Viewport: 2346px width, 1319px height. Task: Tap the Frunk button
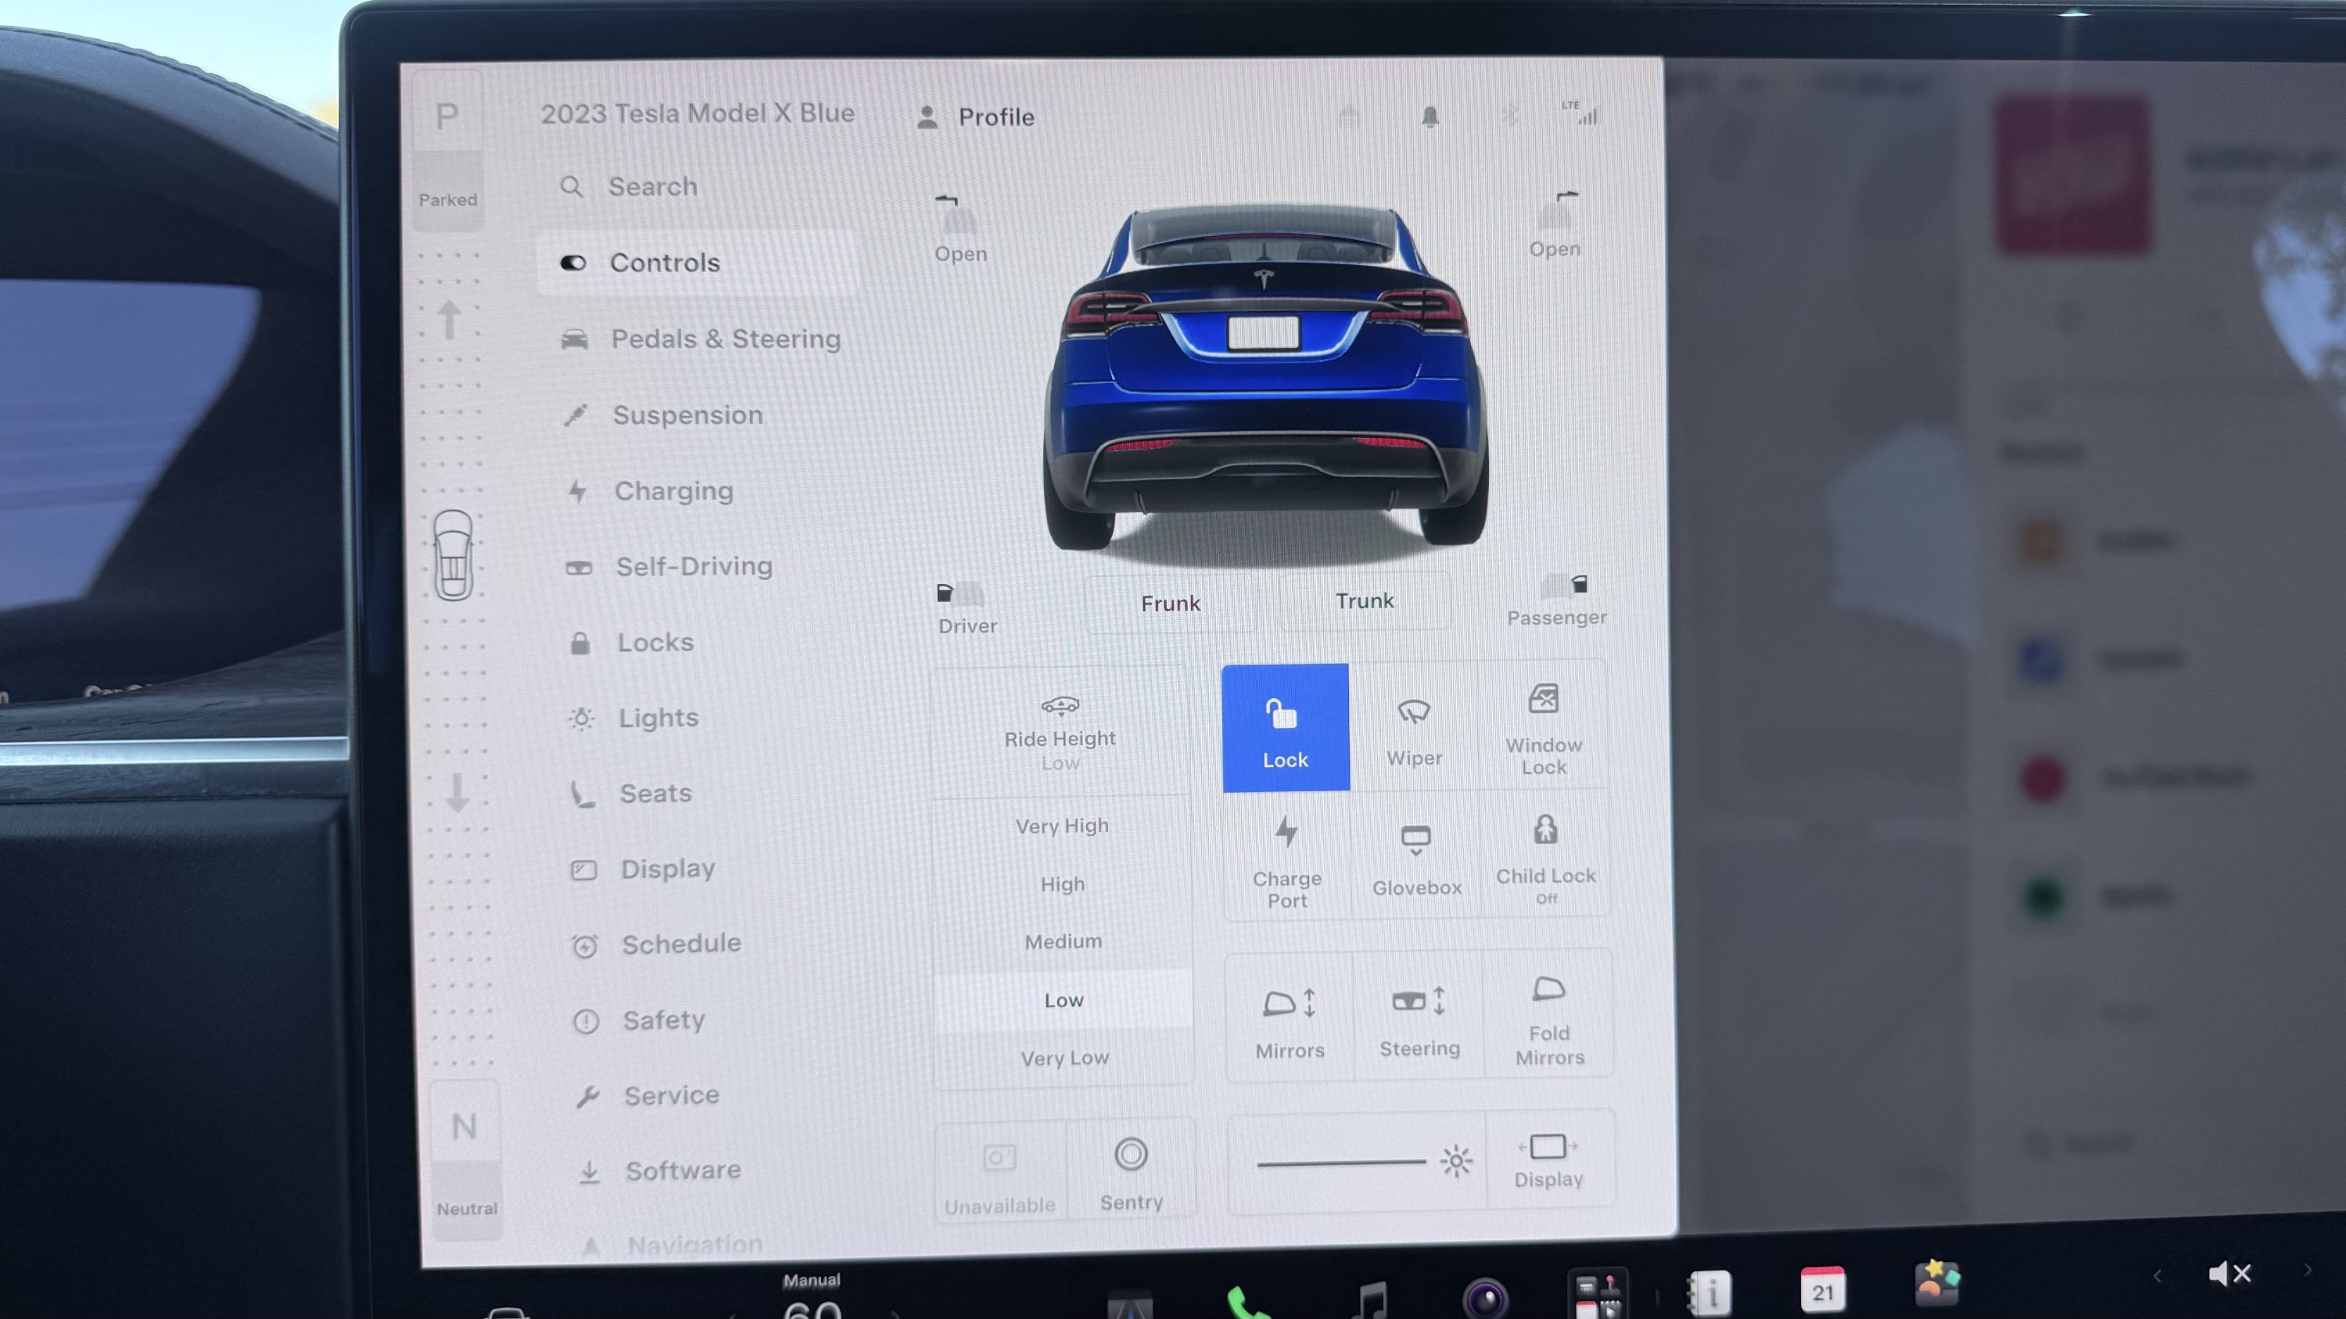click(x=1171, y=604)
